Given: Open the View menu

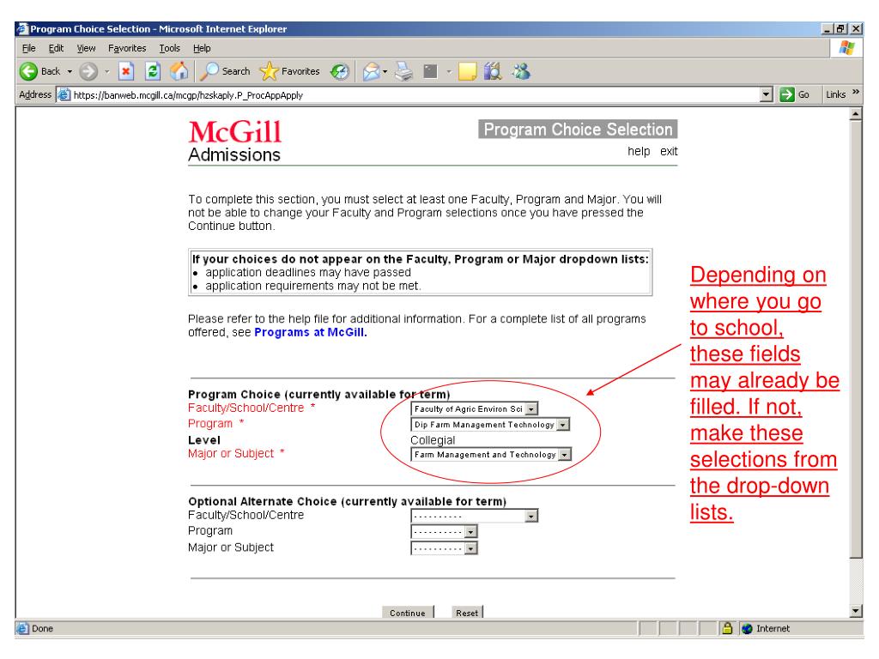Looking at the screenshot, I should point(87,48).
